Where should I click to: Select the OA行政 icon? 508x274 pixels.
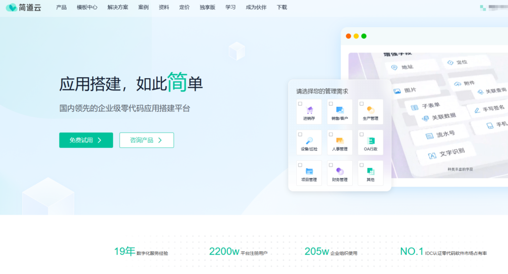(370, 140)
